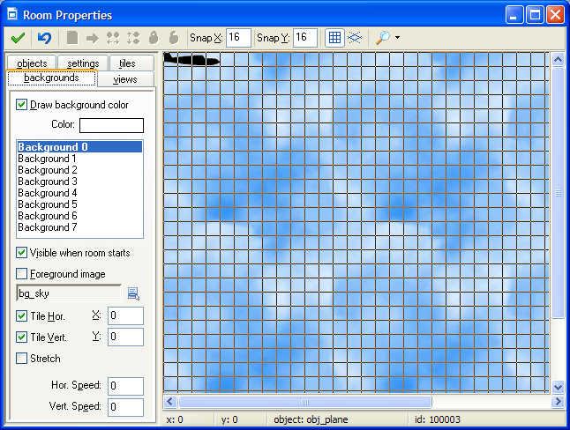Click the clear room page icon
The height and width of the screenshot is (430, 570).
click(x=72, y=38)
